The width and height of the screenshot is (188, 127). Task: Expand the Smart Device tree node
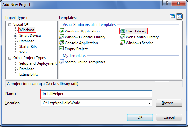(x=15, y=36)
